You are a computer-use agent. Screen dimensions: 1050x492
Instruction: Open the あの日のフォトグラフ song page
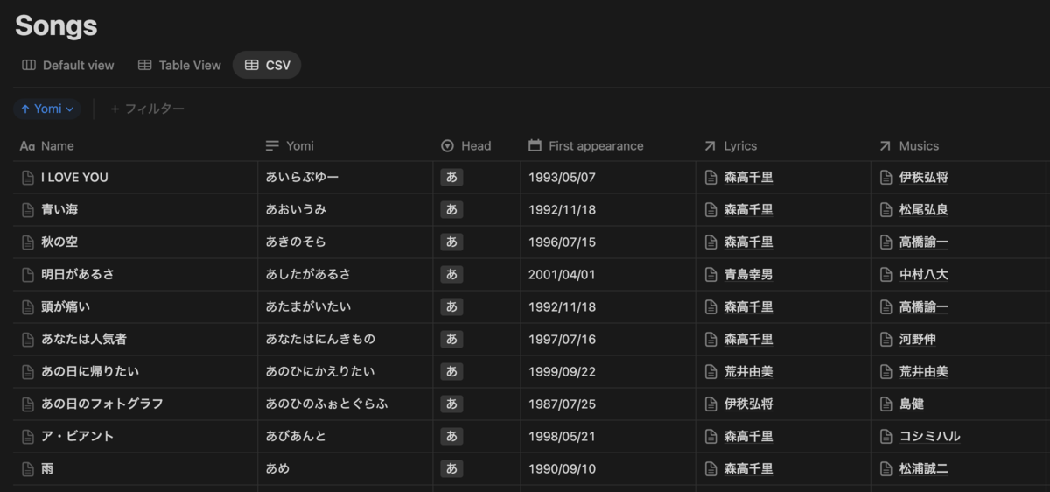click(102, 404)
